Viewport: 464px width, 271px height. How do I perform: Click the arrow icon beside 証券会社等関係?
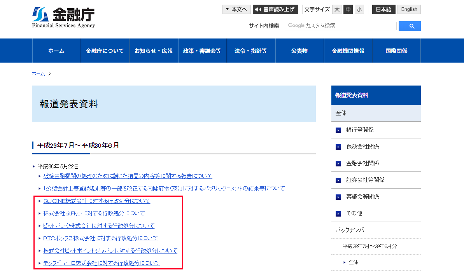click(338, 180)
